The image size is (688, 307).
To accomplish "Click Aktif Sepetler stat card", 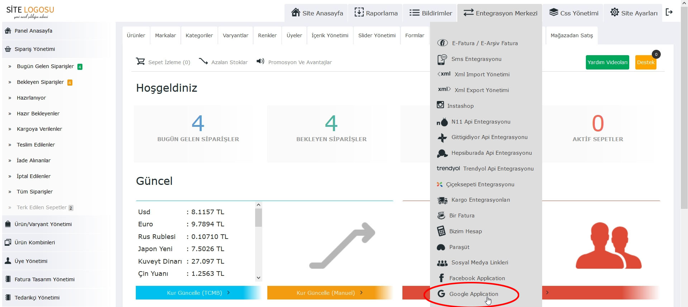I will [598, 134].
